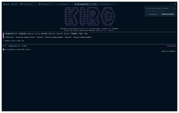Click the prompt line mentioning temporary context
Viewport: 179px width, 113px height.
tap(46, 34)
